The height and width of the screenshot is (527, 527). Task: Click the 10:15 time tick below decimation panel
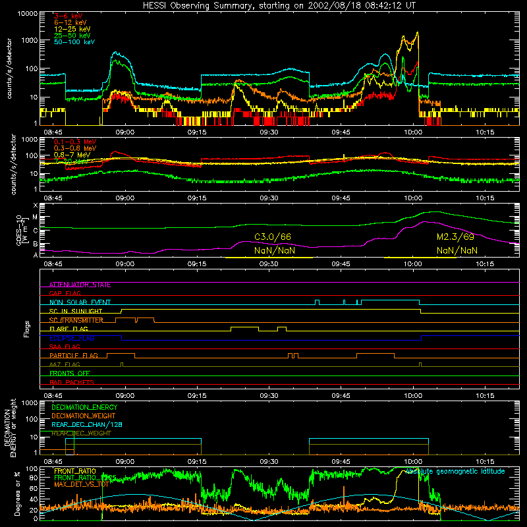coord(485,462)
